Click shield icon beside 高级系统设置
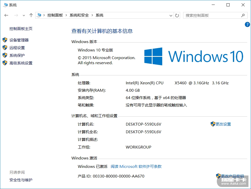 [5, 63]
